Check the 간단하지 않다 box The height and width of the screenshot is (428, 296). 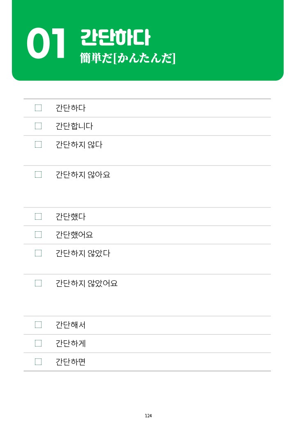tap(38, 144)
